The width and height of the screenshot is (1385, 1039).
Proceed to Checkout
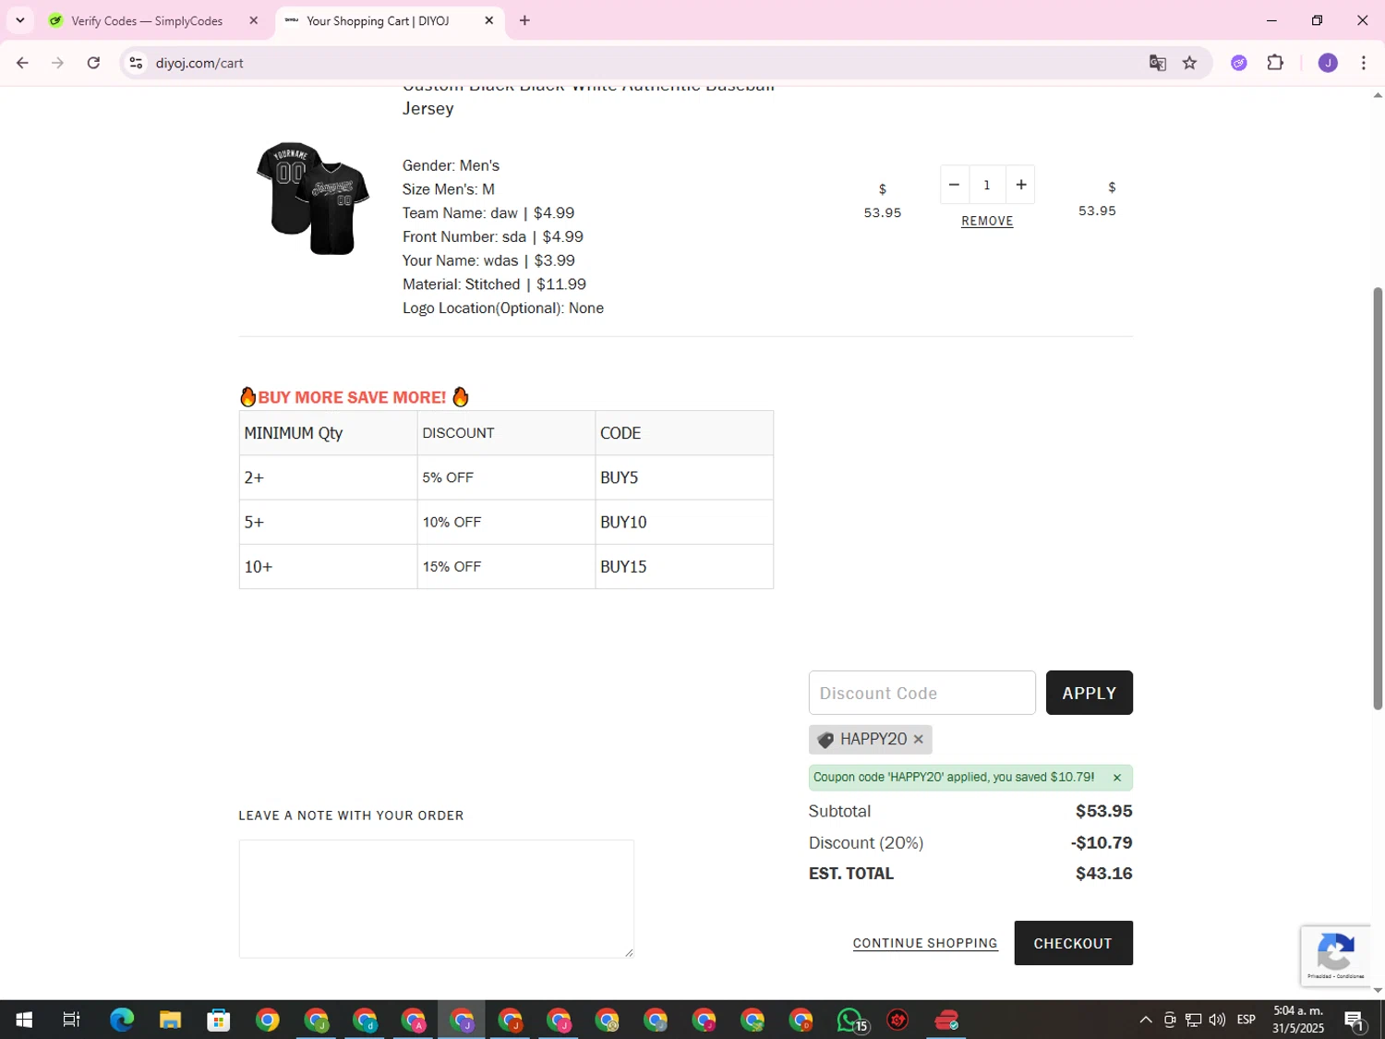pyautogui.click(x=1073, y=943)
